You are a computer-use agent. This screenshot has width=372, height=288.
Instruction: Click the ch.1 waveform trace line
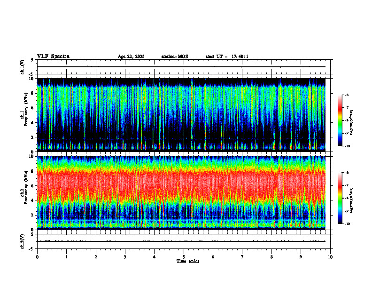click(x=181, y=67)
